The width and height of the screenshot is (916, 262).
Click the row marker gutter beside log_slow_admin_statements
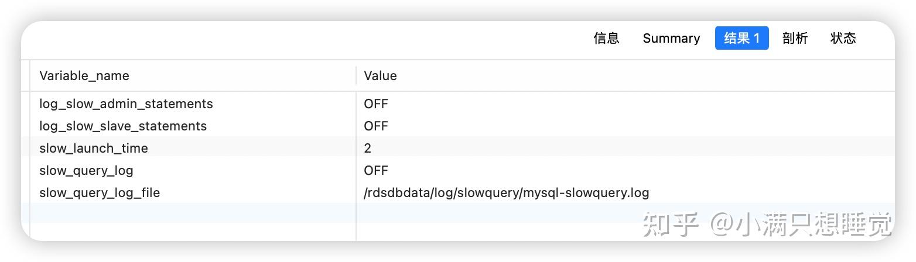[26, 104]
